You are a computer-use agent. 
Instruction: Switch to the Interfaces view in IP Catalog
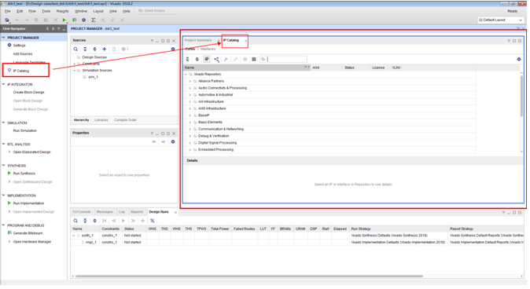[x=208, y=49]
